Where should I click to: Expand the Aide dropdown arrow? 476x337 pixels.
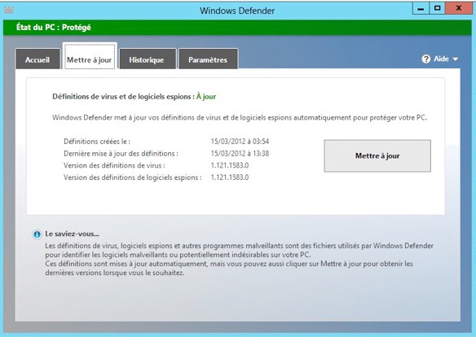tap(456, 59)
